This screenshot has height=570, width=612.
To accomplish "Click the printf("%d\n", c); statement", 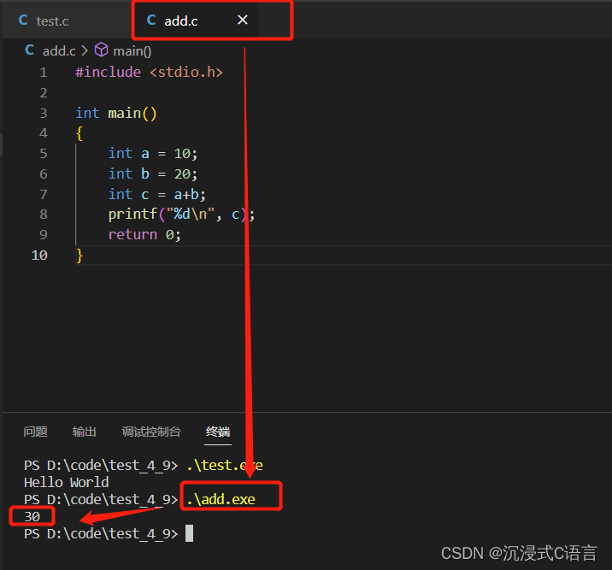I will (x=181, y=214).
